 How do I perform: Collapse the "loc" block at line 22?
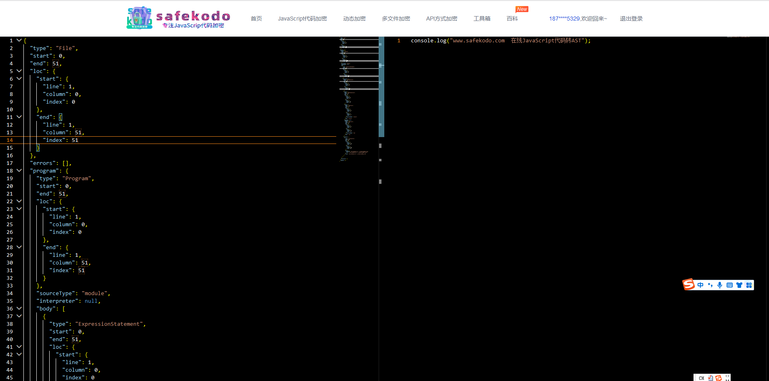click(x=19, y=201)
